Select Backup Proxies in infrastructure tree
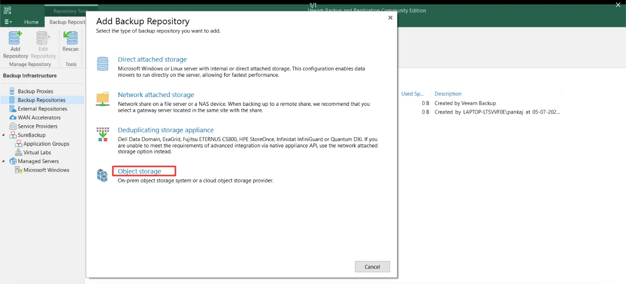The width and height of the screenshot is (626, 284). click(35, 91)
